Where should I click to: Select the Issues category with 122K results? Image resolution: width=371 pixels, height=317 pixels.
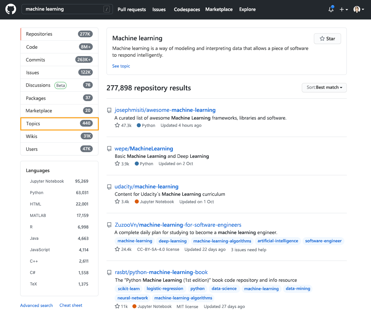59,72
